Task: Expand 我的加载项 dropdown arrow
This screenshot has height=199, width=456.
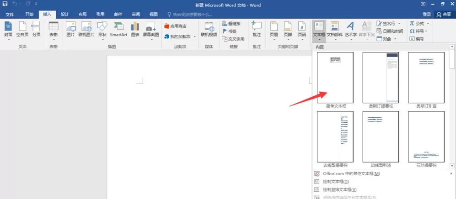Action: tap(195, 37)
